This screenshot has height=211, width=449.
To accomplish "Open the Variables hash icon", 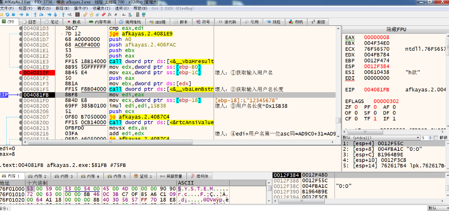I will pos(116,15).
